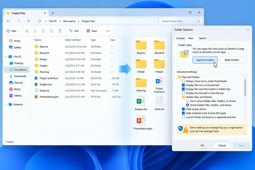Open the New dropdown menu

pyautogui.click(x=13, y=31)
